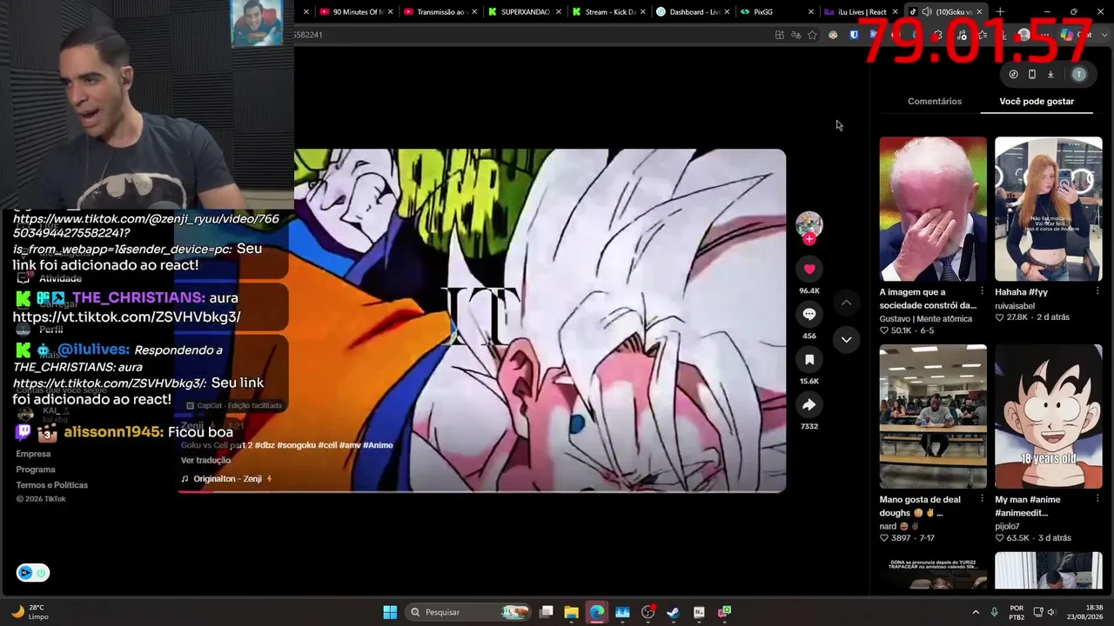The height and width of the screenshot is (626, 1114).
Task: Click the Ver tradução link
Action: pyautogui.click(x=205, y=461)
